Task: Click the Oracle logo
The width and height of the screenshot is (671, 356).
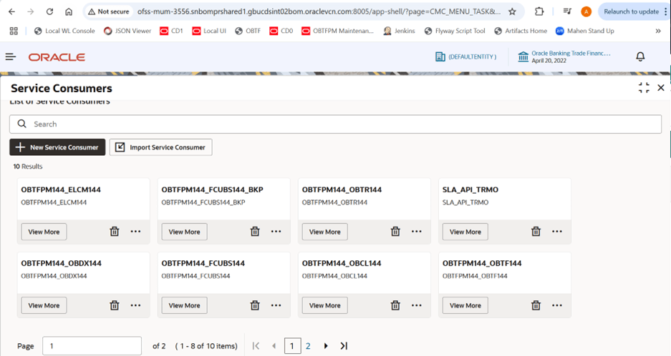Action: (57, 57)
